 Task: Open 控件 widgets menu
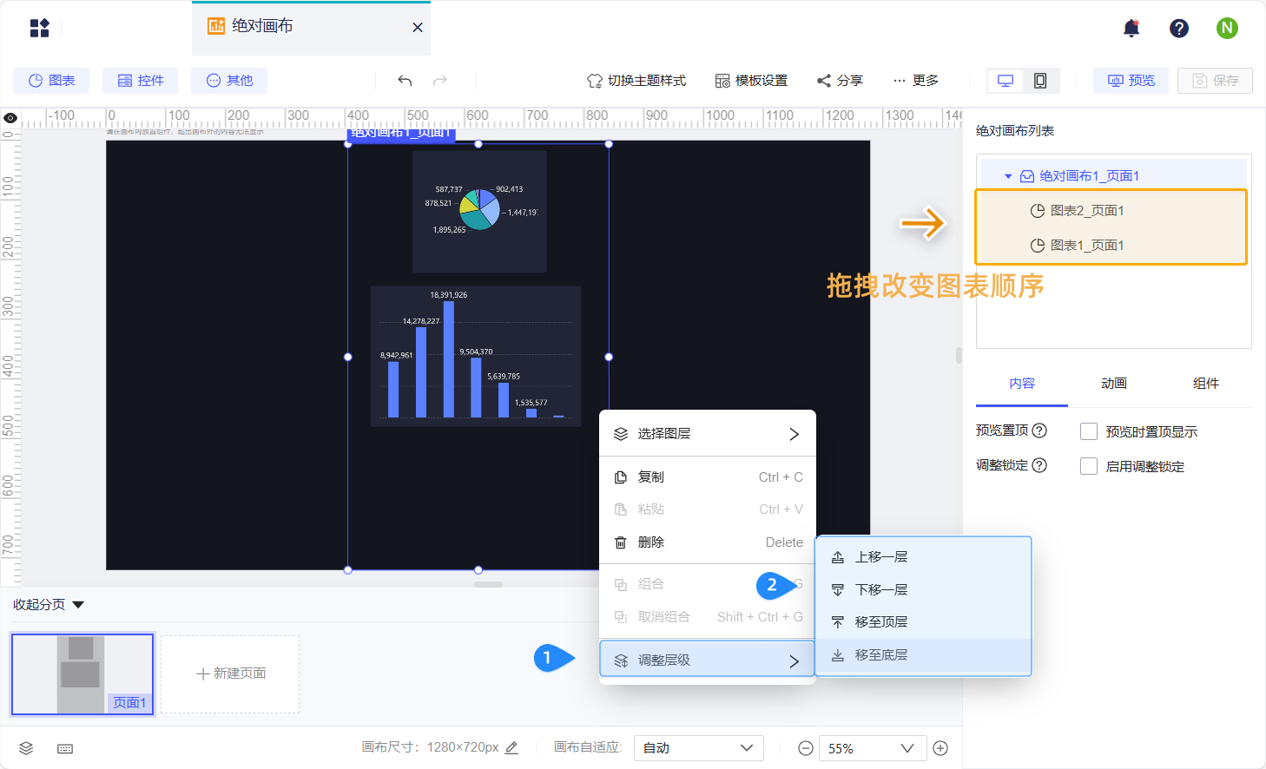click(140, 81)
